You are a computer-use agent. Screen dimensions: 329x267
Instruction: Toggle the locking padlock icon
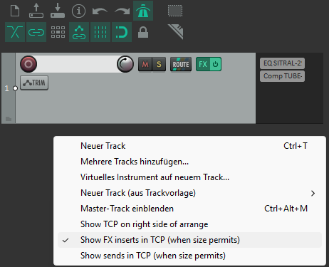pyautogui.click(x=143, y=32)
